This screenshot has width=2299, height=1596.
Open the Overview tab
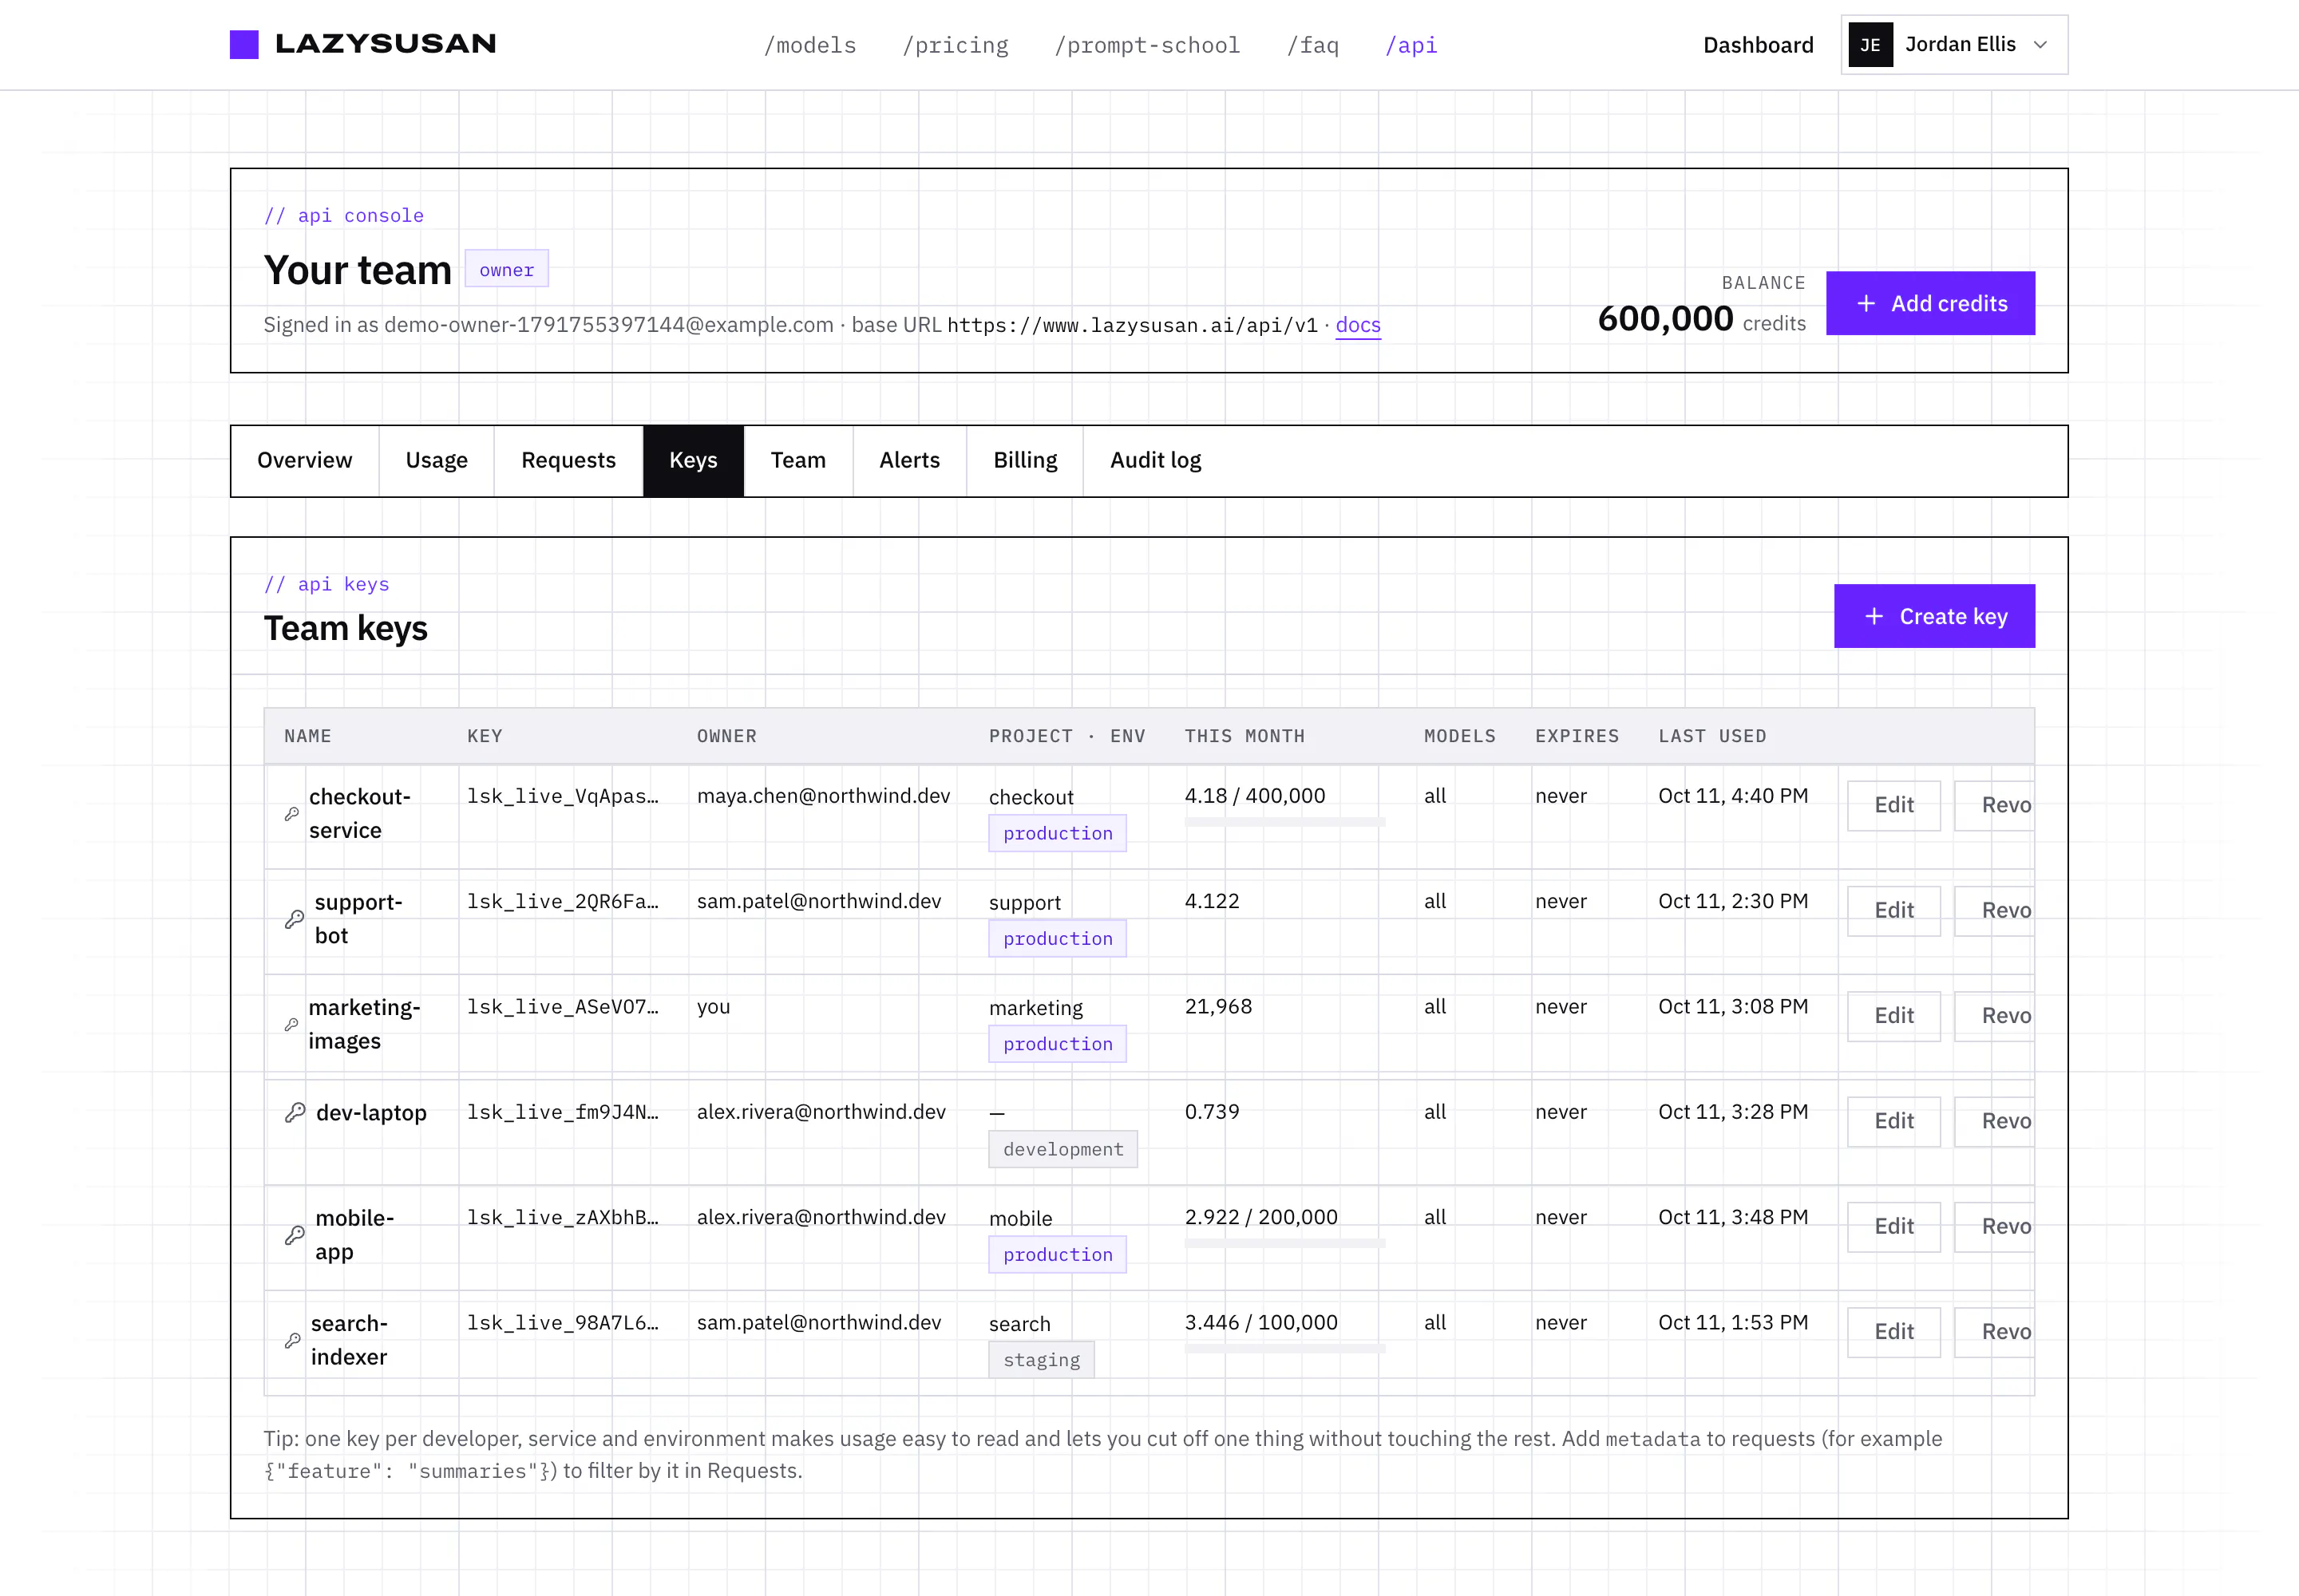[305, 461]
